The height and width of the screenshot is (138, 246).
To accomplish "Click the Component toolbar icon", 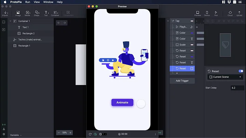I will (68, 13).
